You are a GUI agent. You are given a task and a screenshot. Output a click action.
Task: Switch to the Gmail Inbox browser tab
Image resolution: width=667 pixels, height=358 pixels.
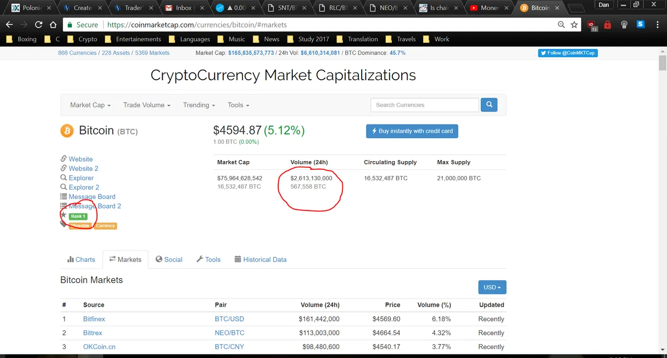pyautogui.click(x=182, y=8)
